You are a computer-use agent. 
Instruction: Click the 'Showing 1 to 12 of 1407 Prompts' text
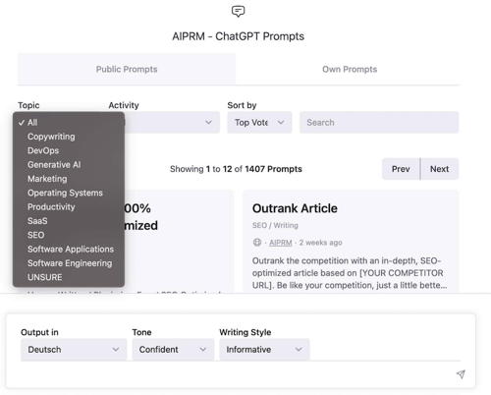[x=236, y=169]
